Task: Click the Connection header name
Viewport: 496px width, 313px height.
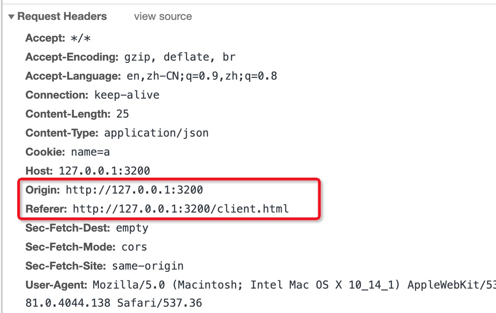Action: 56,95
